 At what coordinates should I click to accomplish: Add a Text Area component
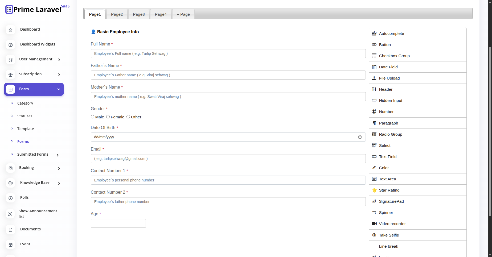pos(417,179)
